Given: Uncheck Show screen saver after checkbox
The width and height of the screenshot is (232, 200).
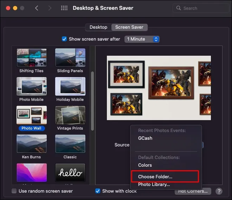Looking at the screenshot, I should (64, 39).
